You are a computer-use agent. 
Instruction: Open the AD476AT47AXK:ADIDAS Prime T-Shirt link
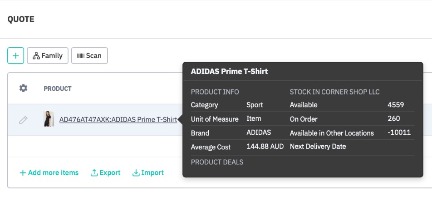pyautogui.click(x=118, y=120)
